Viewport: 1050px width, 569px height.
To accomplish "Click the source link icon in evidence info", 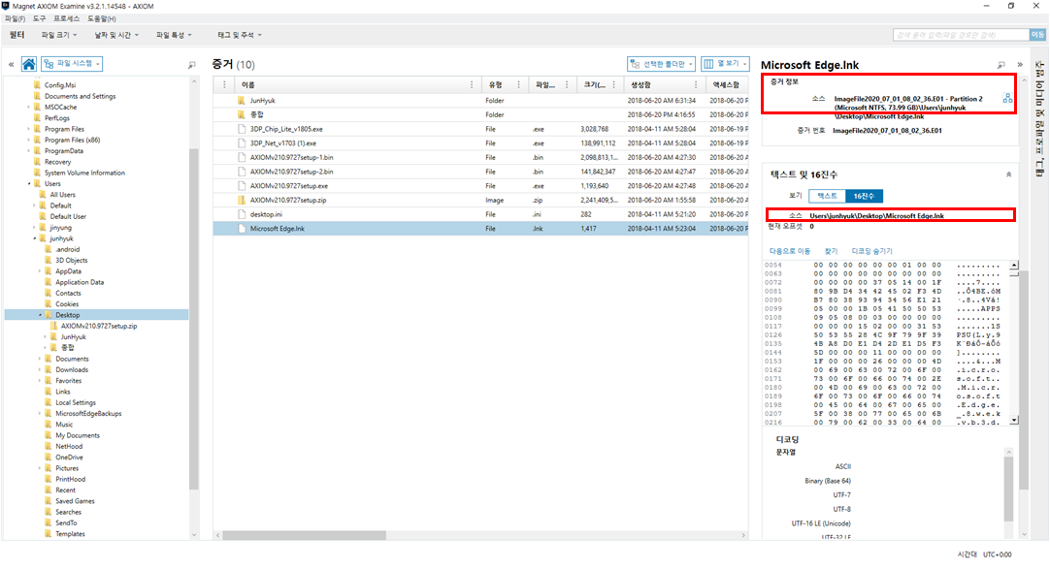I will [x=1007, y=98].
